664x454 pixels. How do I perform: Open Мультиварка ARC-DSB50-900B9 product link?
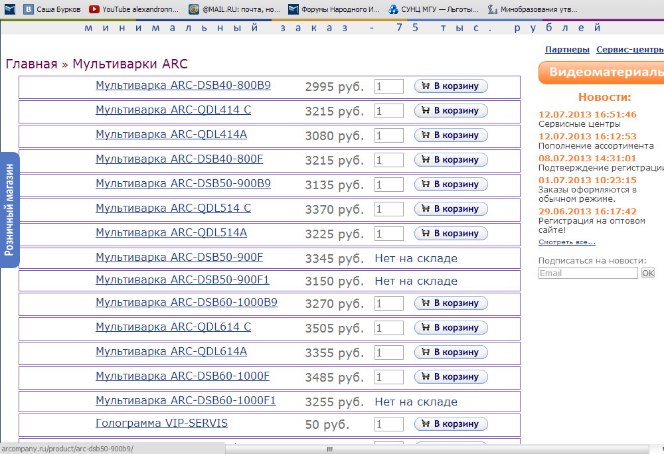pyautogui.click(x=183, y=183)
